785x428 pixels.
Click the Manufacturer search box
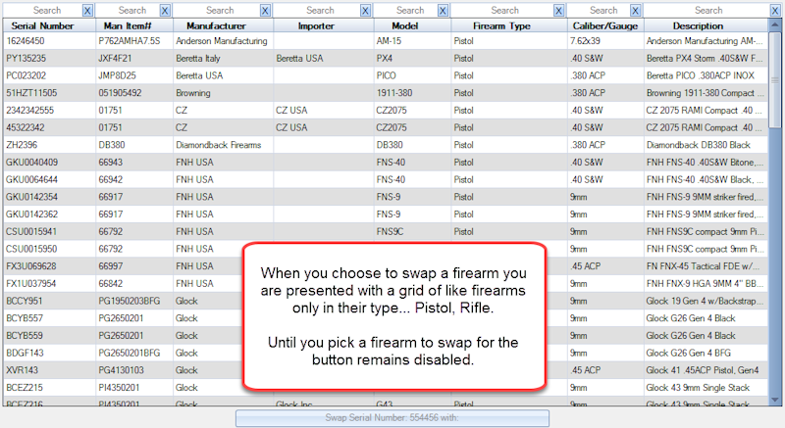tap(217, 11)
